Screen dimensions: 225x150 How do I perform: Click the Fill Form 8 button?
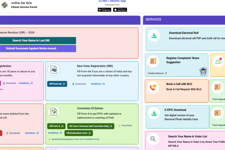[56, 126]
